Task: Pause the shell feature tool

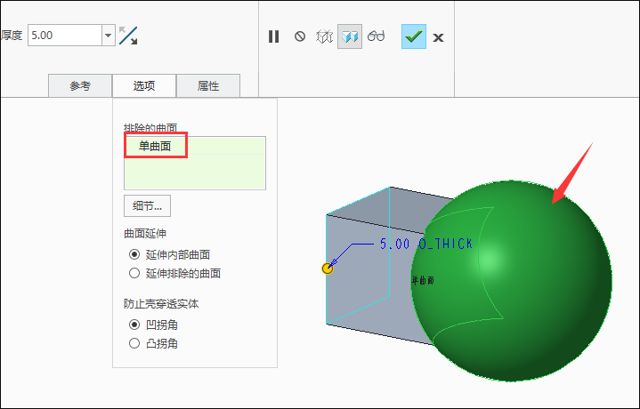Action: tap(274, 36)
